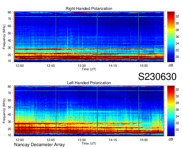Viewport: 182px width, 148px height.
Task: Click 60 frequency tick of Right Handed plot
Action: (x=9, y=26)
